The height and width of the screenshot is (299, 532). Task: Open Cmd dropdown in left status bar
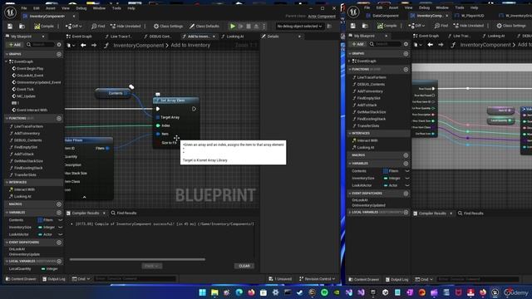(x=81, y=279)
